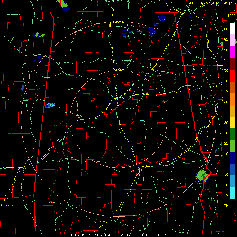Click the TH threshold label
237x237 pixels.
[226, 205]
